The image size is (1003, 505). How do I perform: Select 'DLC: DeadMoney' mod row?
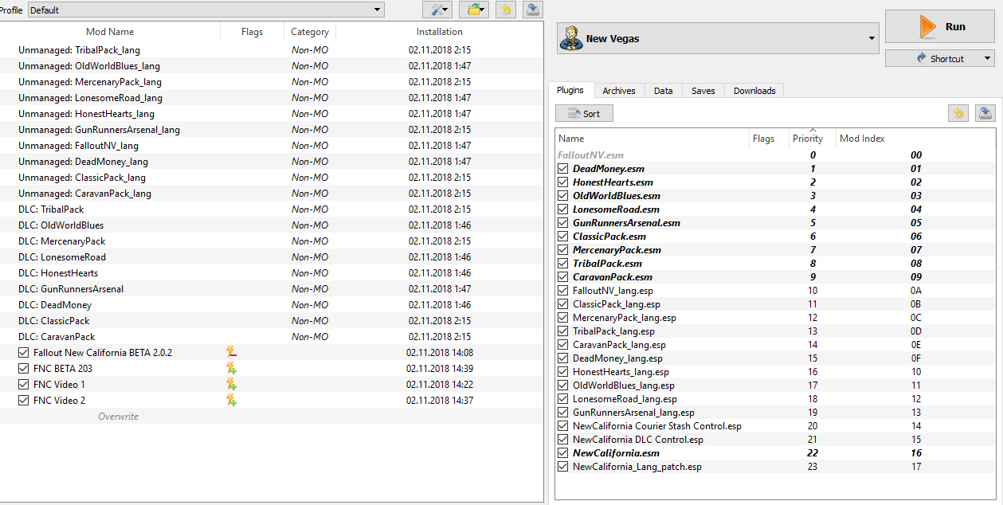(272, 304)
